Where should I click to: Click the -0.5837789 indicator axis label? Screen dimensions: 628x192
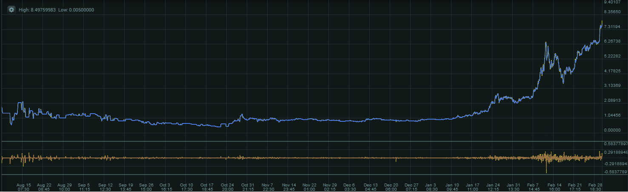pos(616,172)
